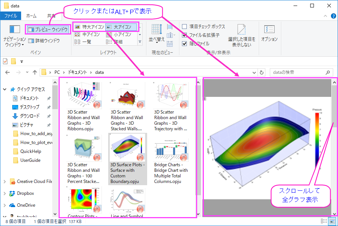Click the refresh button beside address bar

click(262, 72)
